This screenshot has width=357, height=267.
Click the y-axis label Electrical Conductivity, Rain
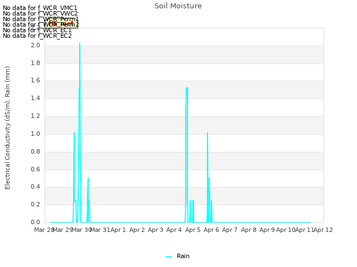pos(7,128)
